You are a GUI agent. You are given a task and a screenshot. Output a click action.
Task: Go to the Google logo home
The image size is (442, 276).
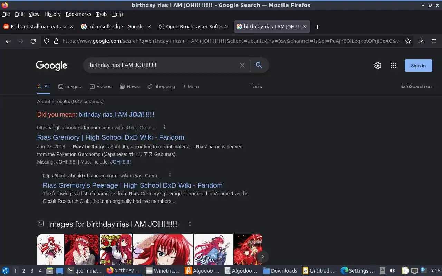(51, 66)
